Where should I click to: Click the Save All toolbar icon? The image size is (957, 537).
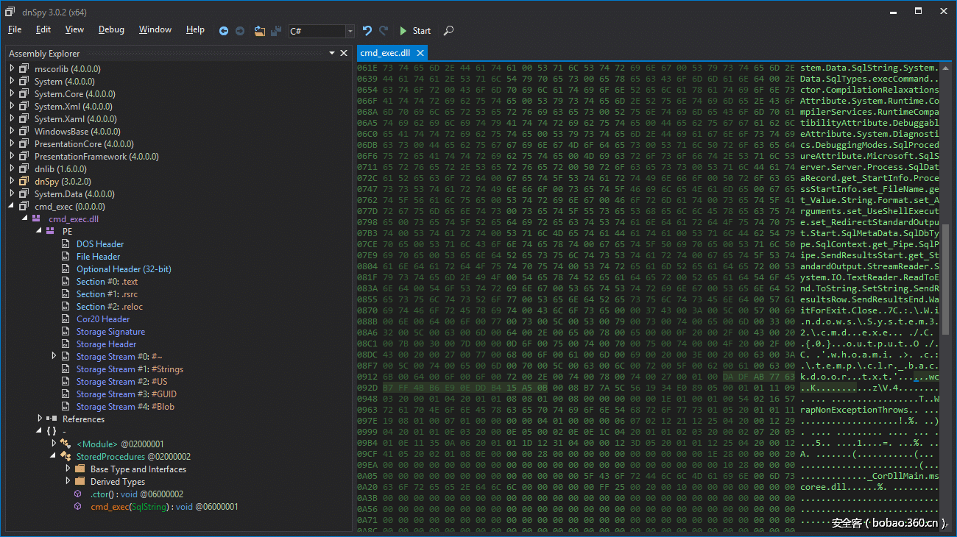pos(276,31)
